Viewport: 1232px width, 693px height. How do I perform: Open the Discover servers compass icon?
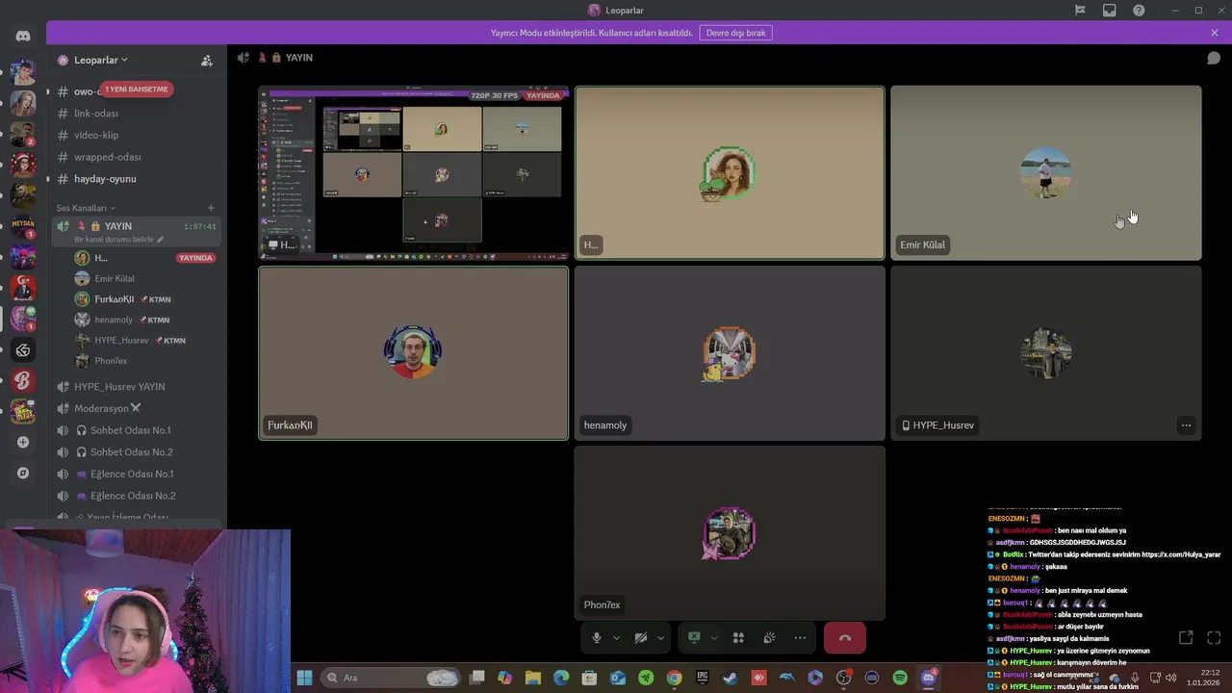tap(23, 474)
